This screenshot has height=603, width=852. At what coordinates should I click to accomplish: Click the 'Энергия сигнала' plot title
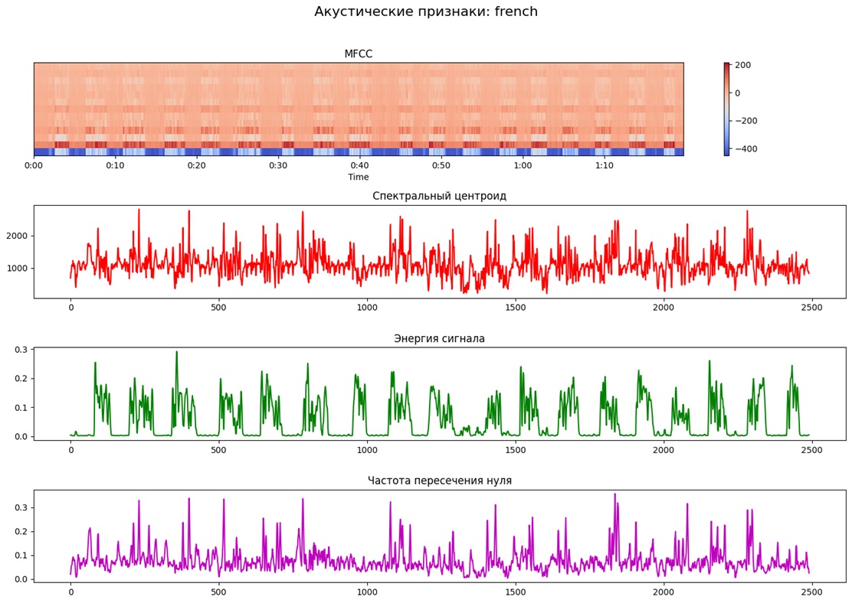click(x=439, y=338)
